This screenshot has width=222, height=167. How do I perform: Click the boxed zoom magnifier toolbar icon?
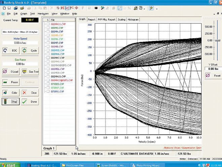pyautogui.click(x=120, y=8)
